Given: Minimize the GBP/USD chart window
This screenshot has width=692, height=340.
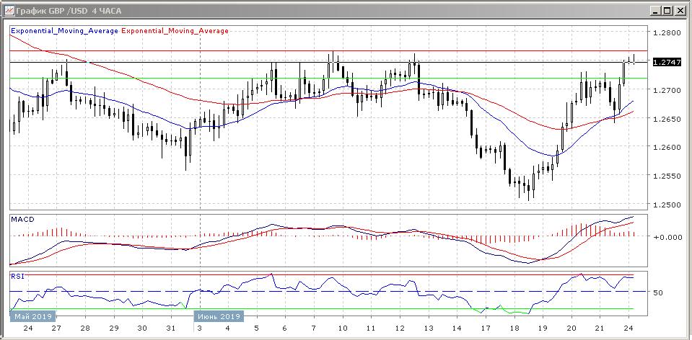Looking at the screenshot, I should tap(654, 10).
